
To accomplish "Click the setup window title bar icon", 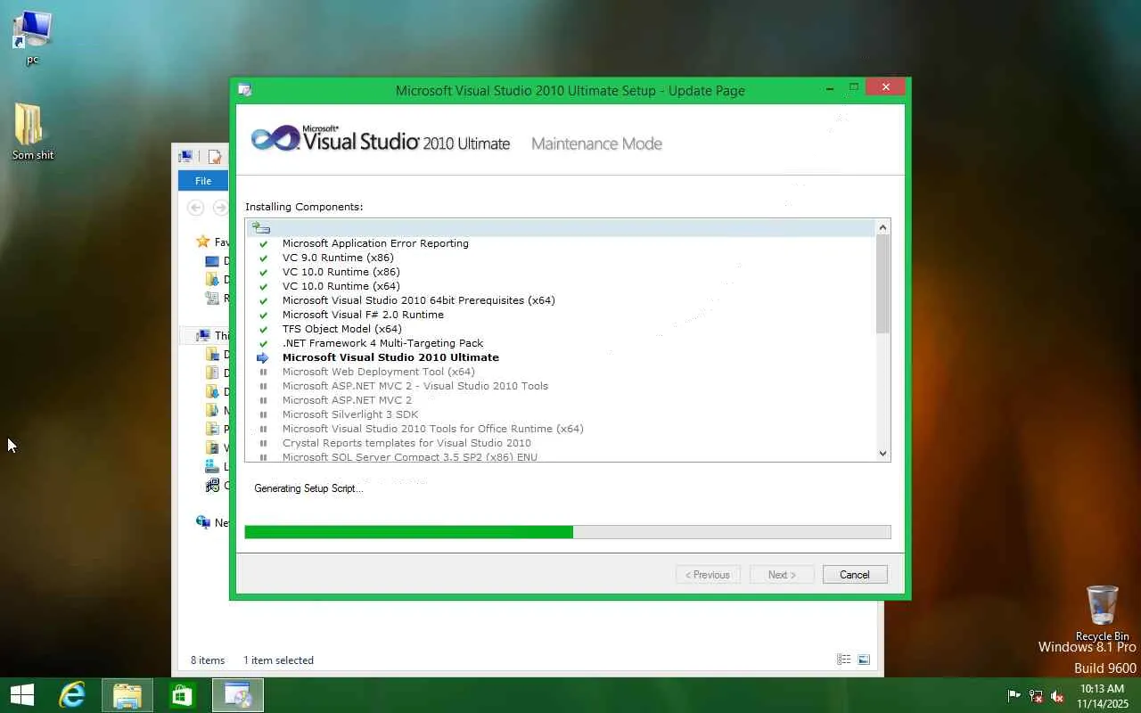I will [244, 90].
